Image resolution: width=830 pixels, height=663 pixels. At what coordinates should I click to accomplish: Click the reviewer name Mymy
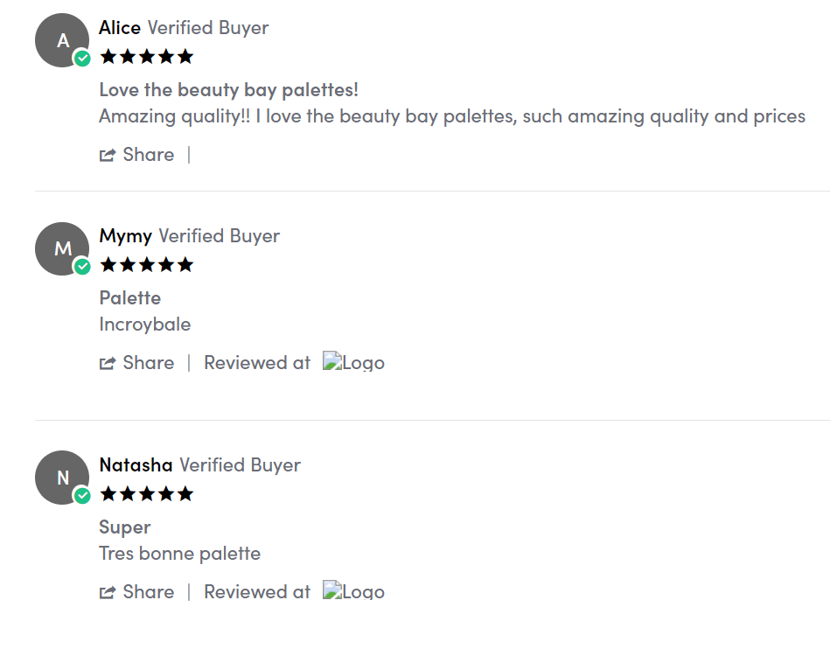(x=125, y=236)
